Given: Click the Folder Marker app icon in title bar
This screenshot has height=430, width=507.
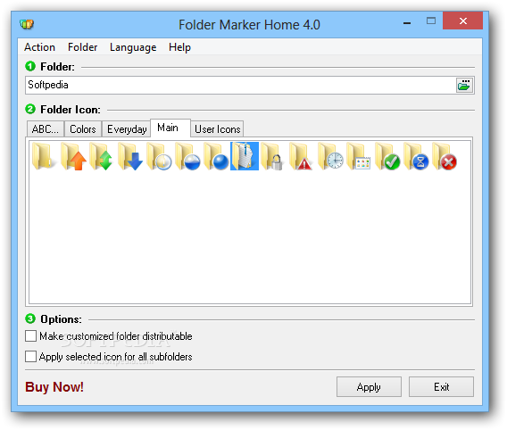Looking at the screenshot, I should [x=27, y=24].
